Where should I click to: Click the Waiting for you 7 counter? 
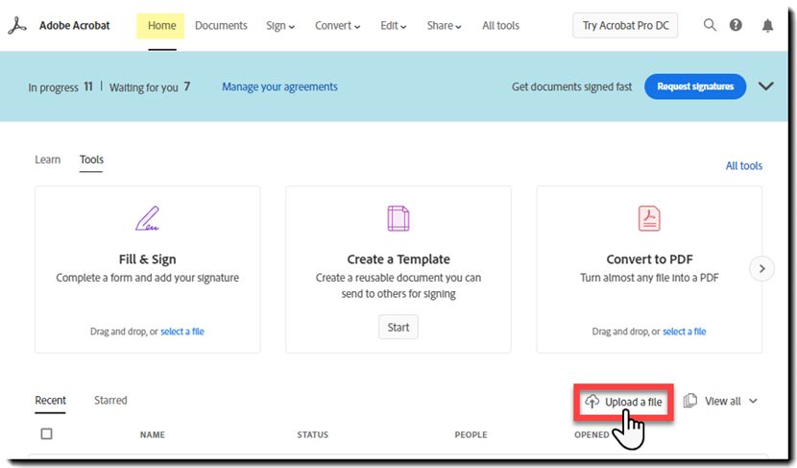[x=150, y=87]
